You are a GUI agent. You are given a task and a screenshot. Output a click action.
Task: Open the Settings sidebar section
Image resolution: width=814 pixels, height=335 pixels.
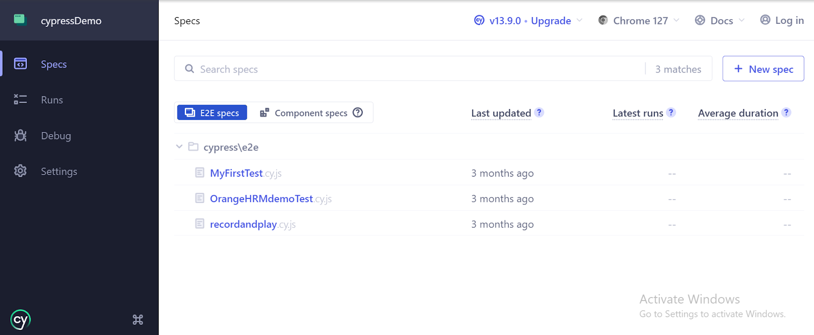pyautogui.click(x=79, y=171)
